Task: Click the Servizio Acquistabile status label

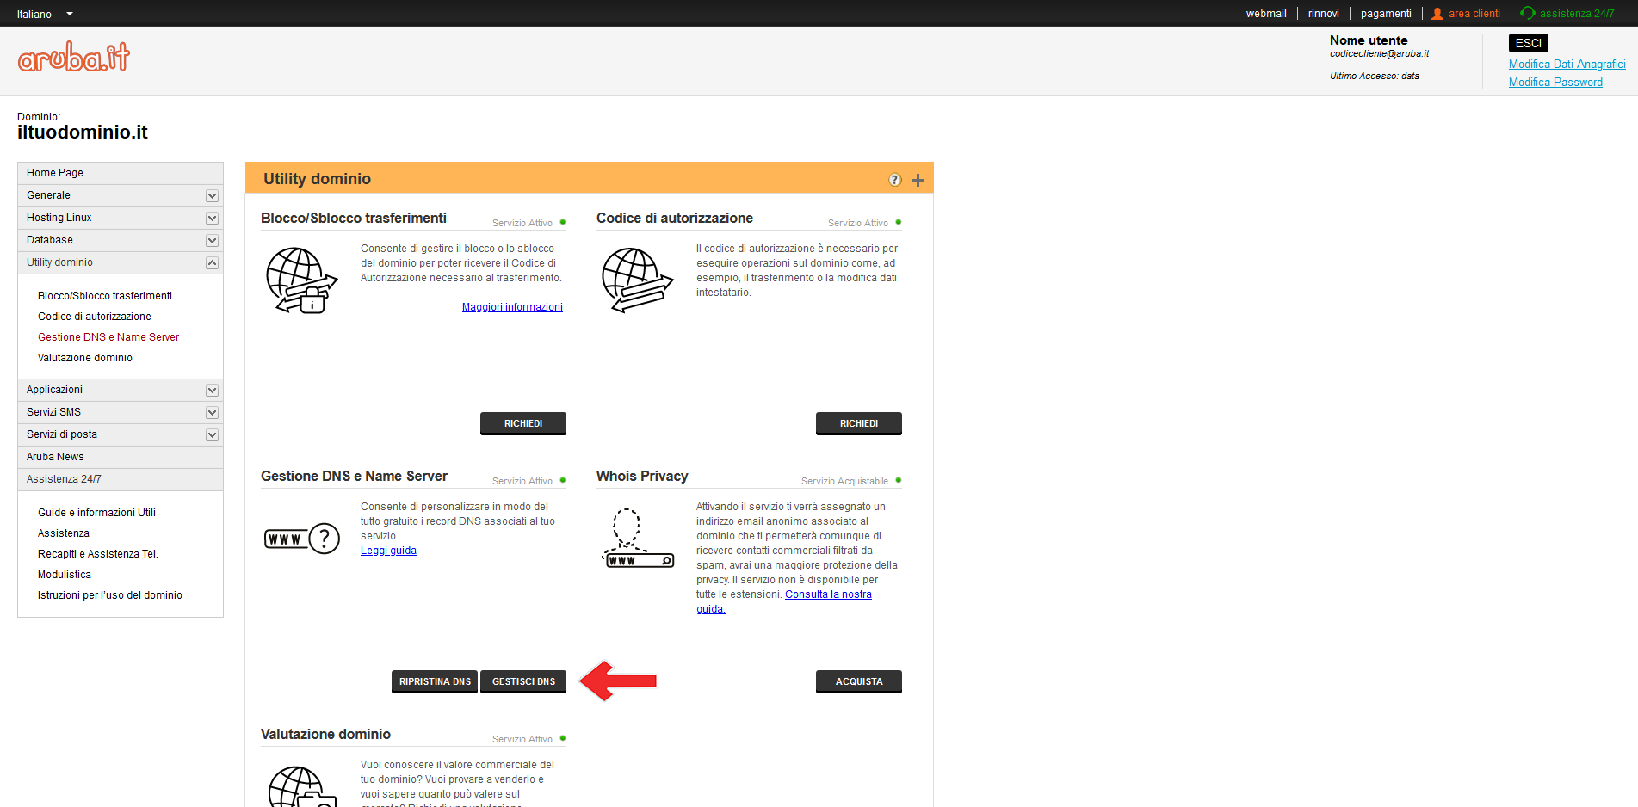Action: pyautogui.click(x=844, y=481)
